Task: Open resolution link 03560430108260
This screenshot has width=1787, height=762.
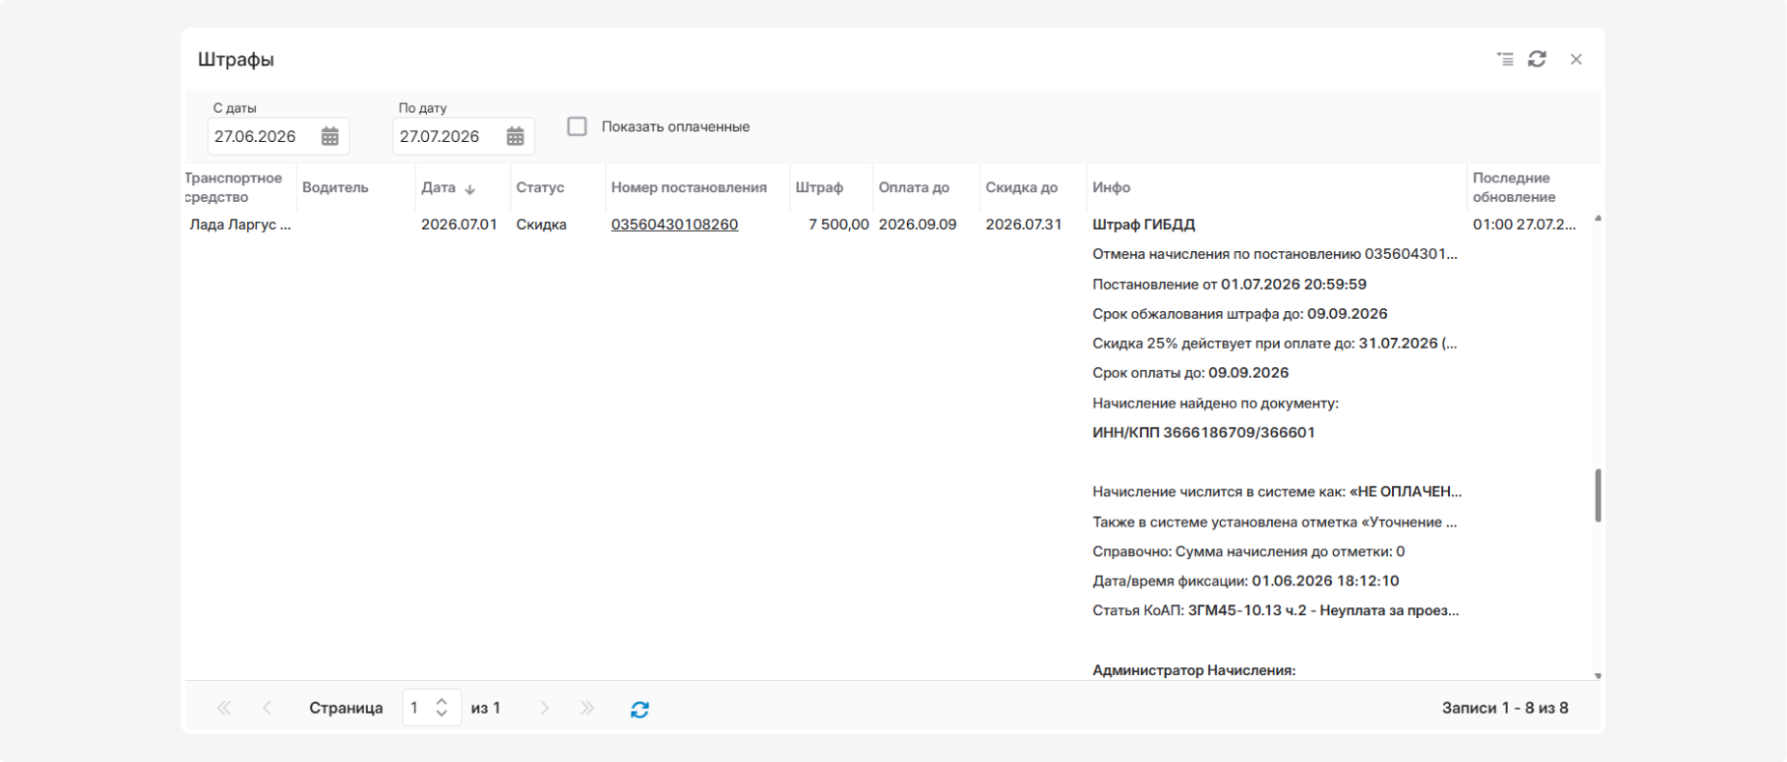Action: point(674,224)
